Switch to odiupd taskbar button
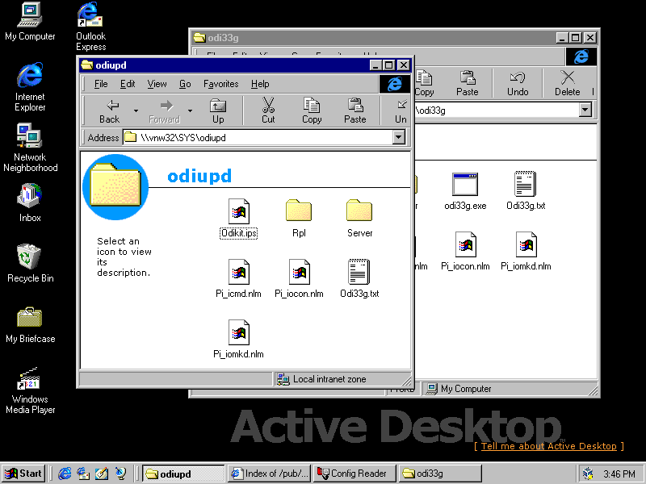The width and height of the screenshot is (646, 484). click(x=183, y=474)
